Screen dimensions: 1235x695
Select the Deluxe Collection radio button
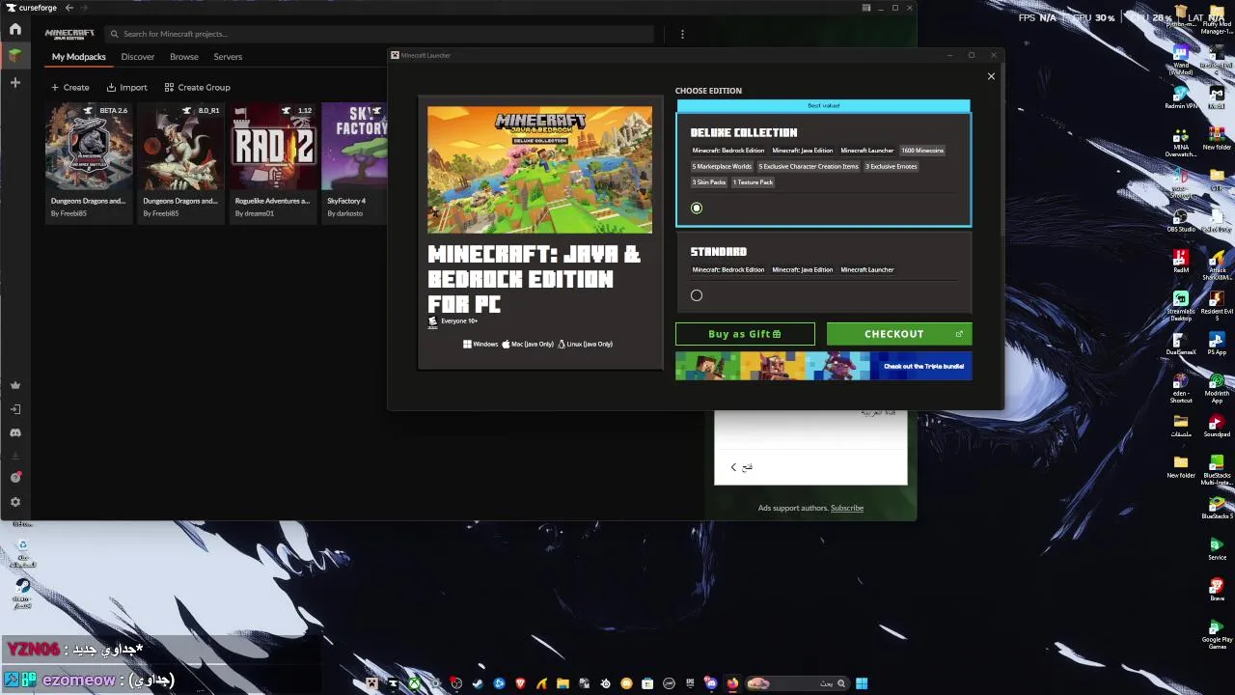point(697,208)
